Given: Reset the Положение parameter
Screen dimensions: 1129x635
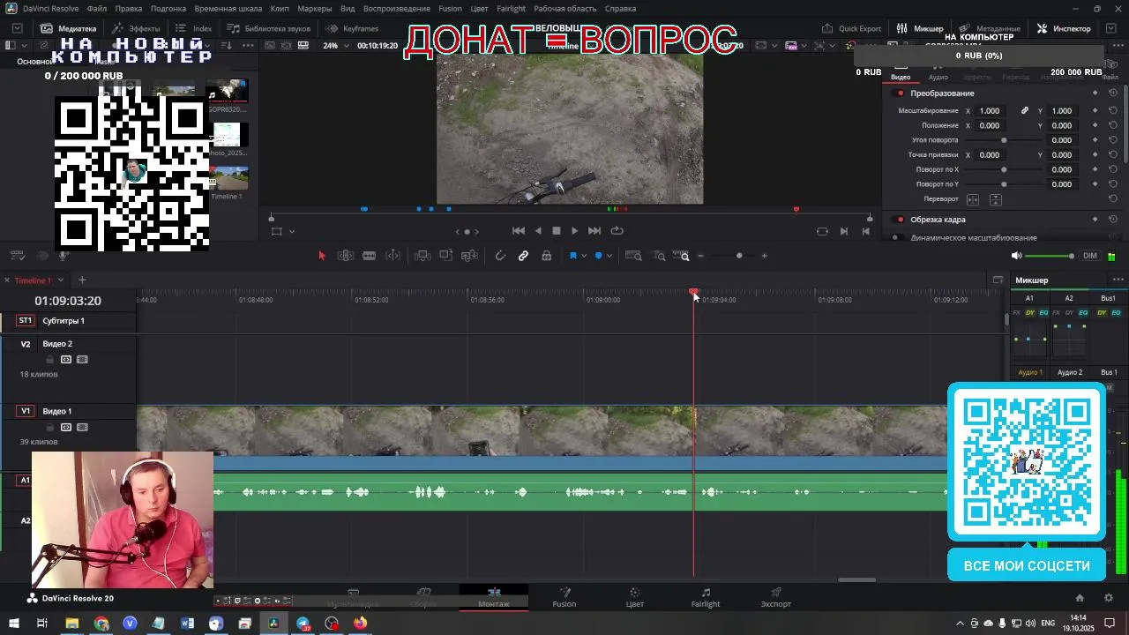Looking at the screenshot, I should [1113, 125].
